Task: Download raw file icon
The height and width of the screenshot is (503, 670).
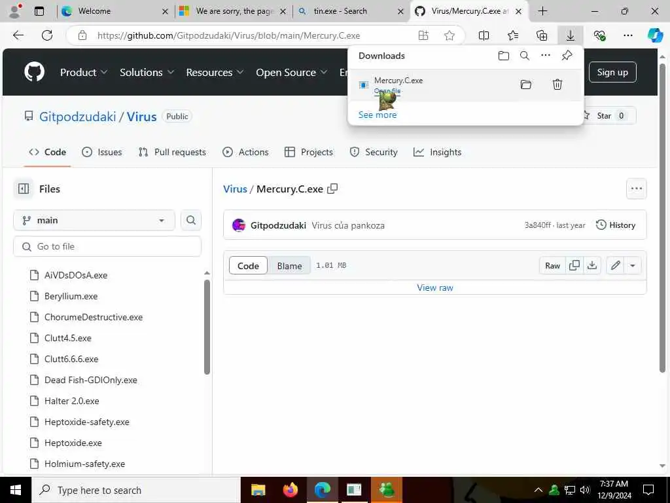Action: coord(591,266)
